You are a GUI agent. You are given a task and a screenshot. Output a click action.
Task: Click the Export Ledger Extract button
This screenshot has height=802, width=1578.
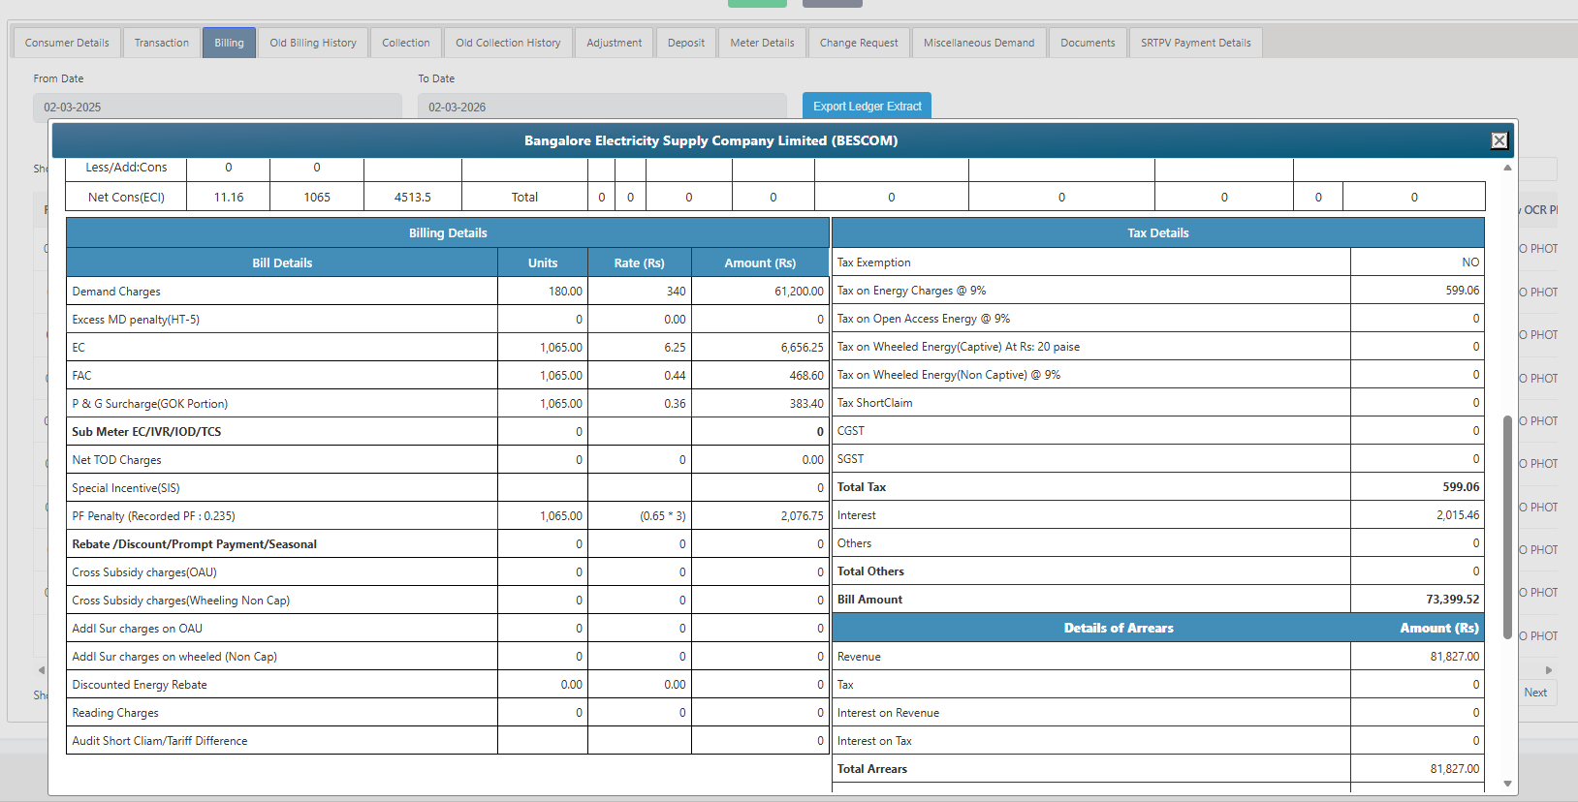[x=867, y=106]
